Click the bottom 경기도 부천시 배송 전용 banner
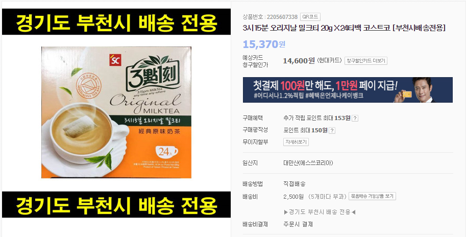This screenshot has height=237, width=466. pos(116,205)
